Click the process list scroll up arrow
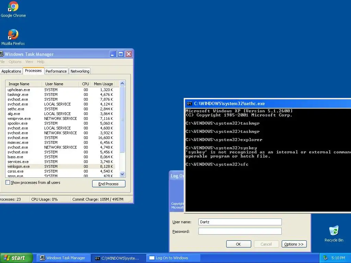351x263 pixels. tap(122, 84)
